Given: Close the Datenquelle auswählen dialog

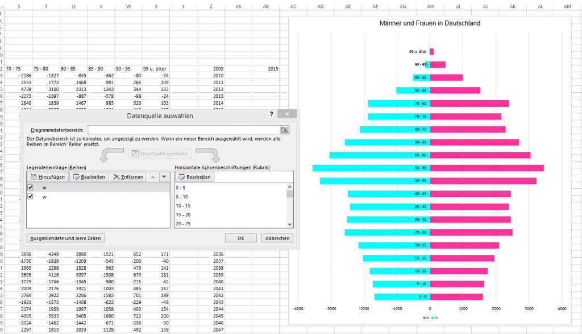Looking at the screenshot, I should tap(287, 114).
